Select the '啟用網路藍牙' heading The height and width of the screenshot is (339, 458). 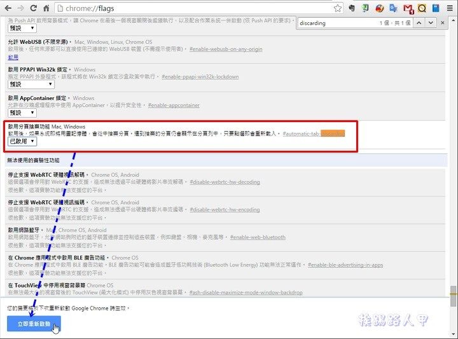[x=24, y=230]
